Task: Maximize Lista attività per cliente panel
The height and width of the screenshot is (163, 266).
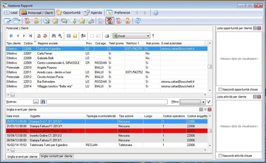Action: click(x=255, y=97)
